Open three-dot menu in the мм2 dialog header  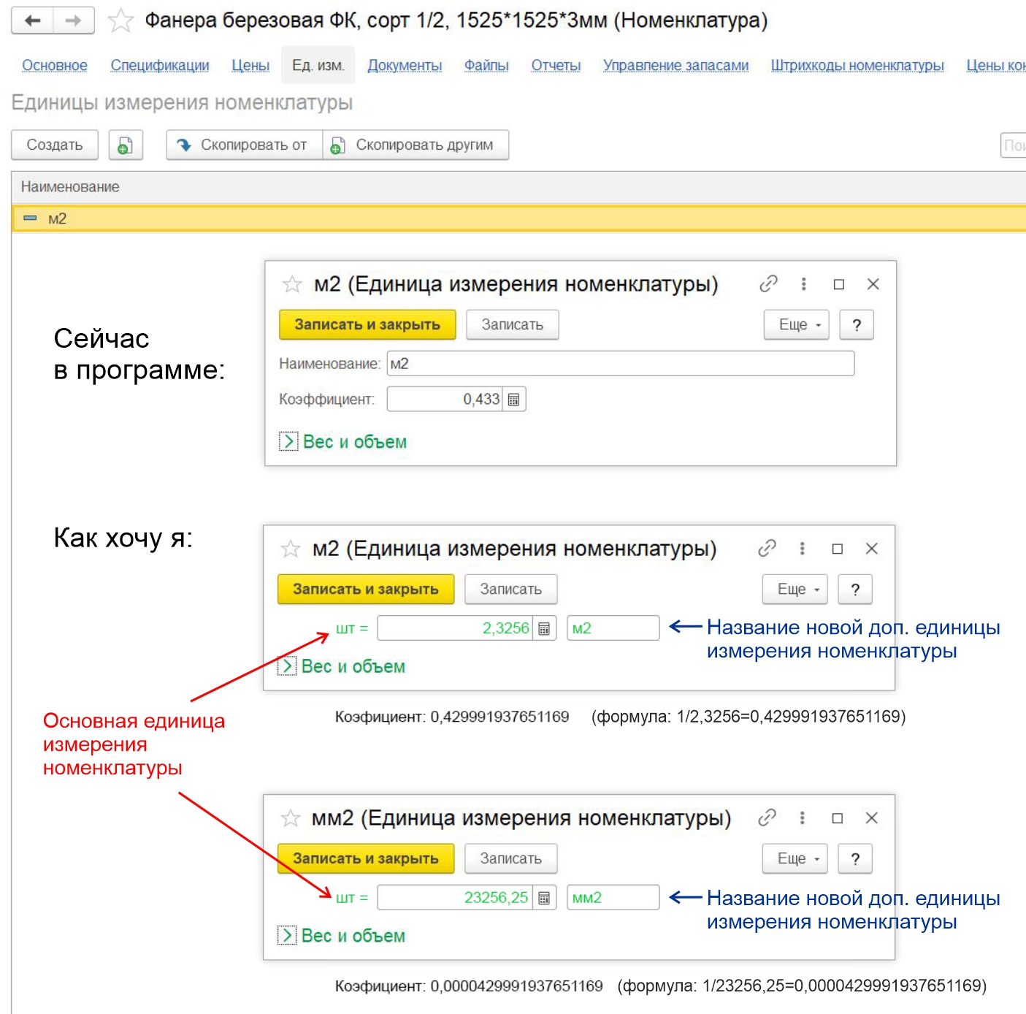pos(802,817)
